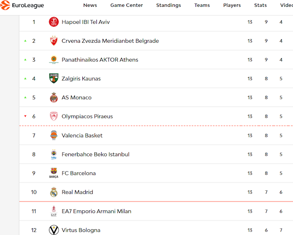
Task: Click the Real Madrid crest
Action: click(54, 192)
